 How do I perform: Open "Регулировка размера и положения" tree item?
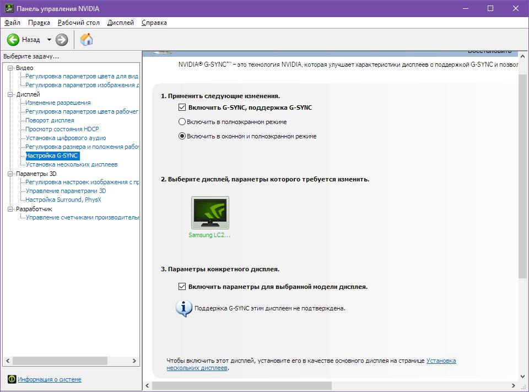coord(82,147)
